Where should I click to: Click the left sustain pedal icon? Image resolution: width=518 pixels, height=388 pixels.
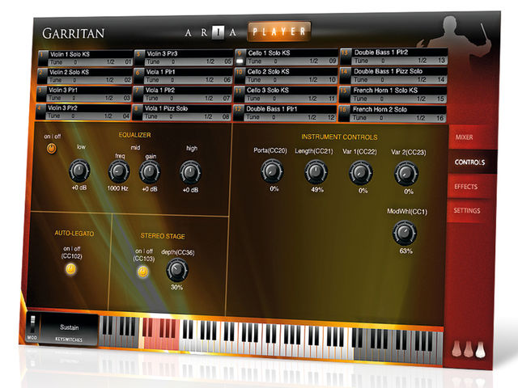[x=456, y=350]
